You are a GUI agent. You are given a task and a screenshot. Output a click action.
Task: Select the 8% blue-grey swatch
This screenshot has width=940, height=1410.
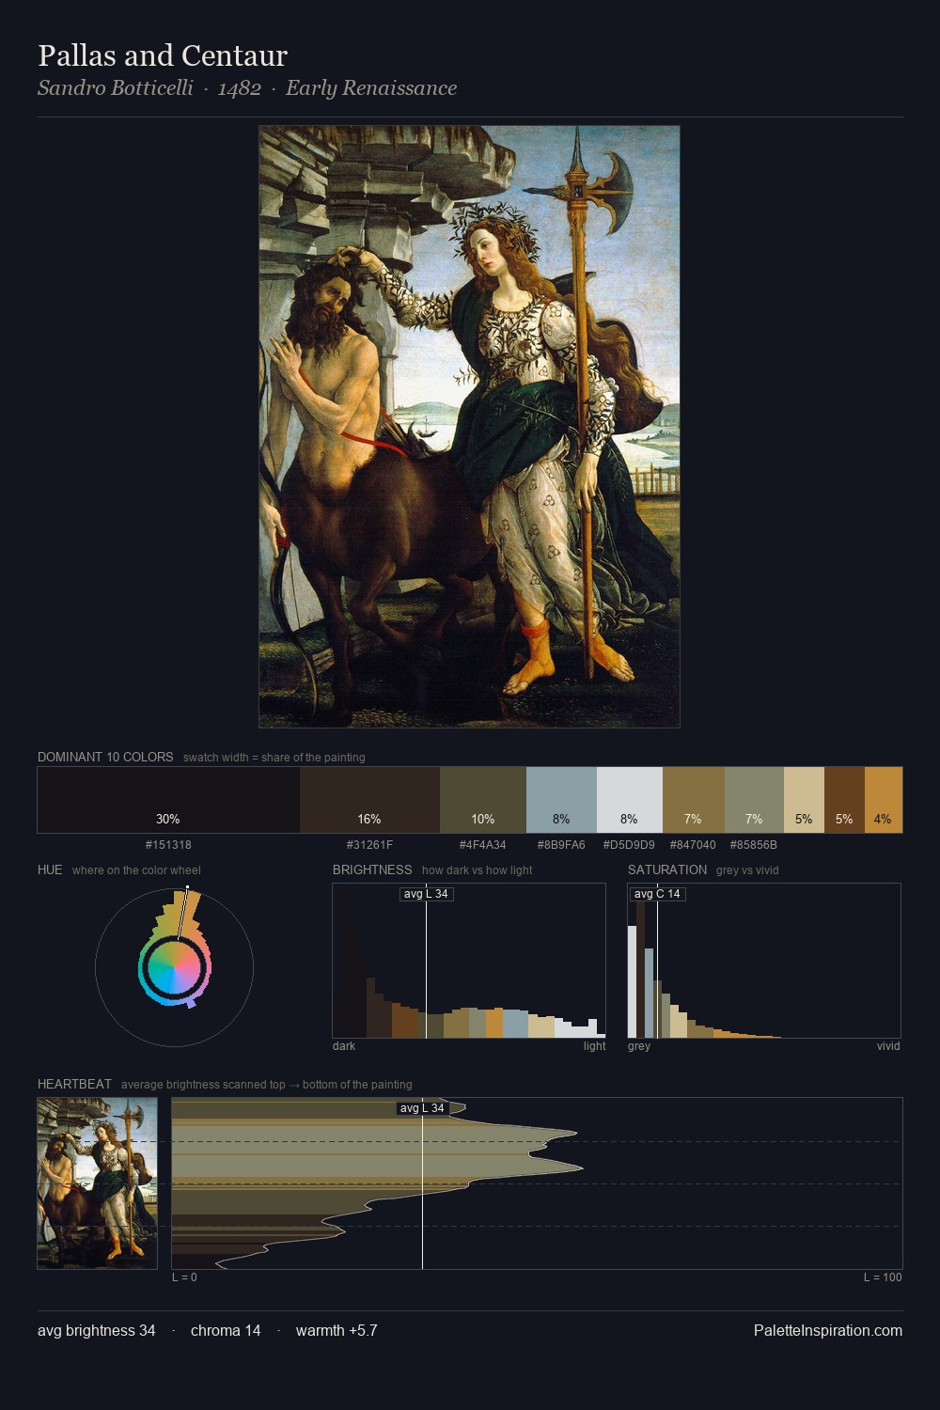tap(561, 800)
